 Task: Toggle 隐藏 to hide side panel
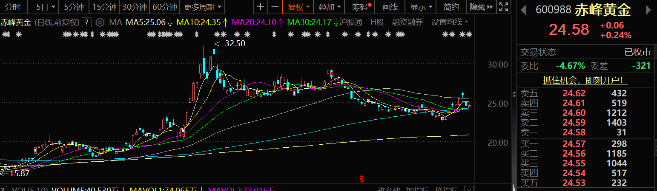pos(481,7)
